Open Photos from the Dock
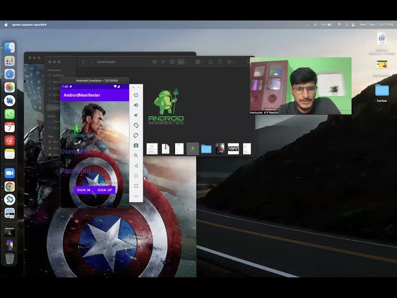Screen dimensions: 397x298 (10, 88)
